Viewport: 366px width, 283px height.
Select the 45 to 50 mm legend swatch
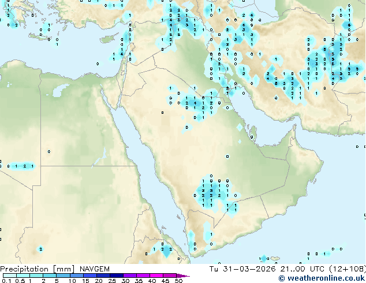tap(170, 275)
